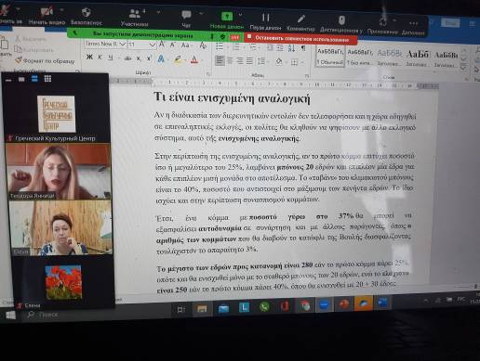Stop sharing with the red button
The width and height of the screenshot is (480, 361).
[300, 39]
